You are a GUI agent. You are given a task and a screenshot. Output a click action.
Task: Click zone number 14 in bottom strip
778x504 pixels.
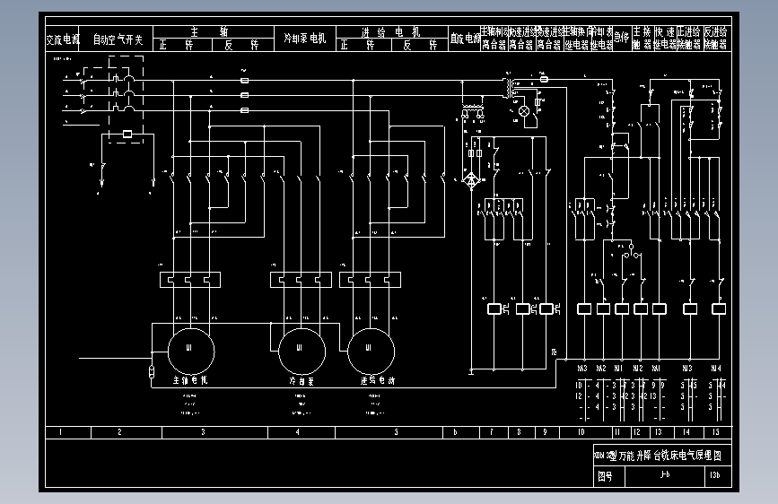686,432
